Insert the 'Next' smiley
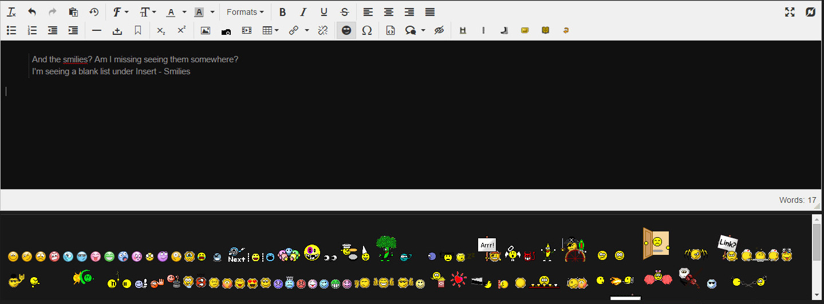The height and width of the screenshot is (304, 824). pos(236,255)
